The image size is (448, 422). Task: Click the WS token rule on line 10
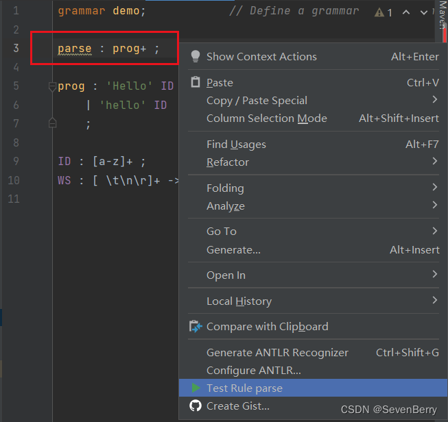(64, 180)
